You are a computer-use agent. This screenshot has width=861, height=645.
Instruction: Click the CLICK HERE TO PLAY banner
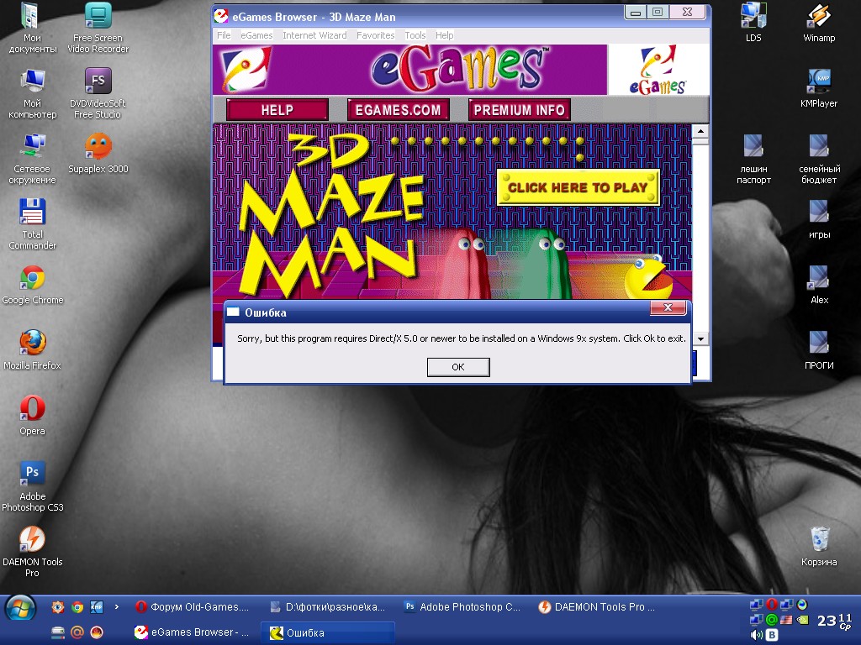point(578,187)
